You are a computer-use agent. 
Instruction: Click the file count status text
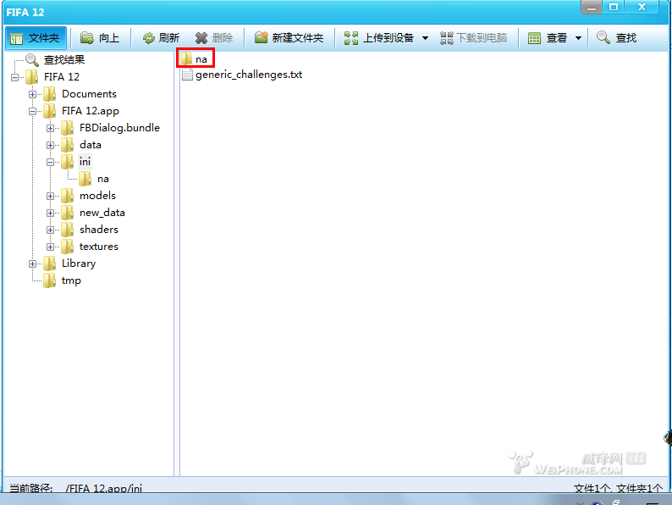click(x=618, y=488)
